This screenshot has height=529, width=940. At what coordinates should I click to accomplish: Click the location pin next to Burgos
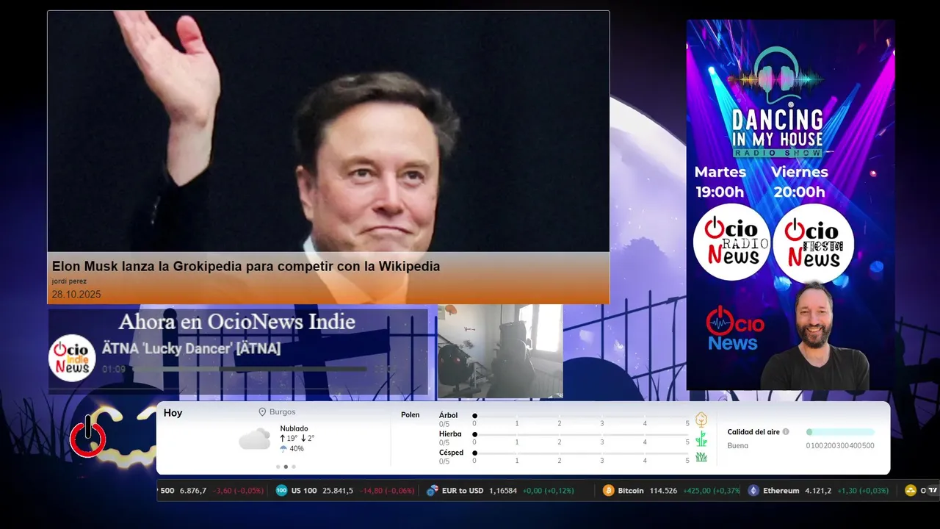pyautogui.click(x=262, y=412)
